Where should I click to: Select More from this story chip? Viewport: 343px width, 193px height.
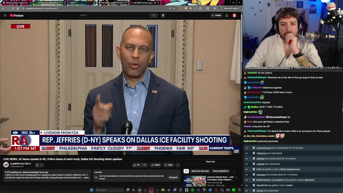pyautogui.click(x=200, y=171)
